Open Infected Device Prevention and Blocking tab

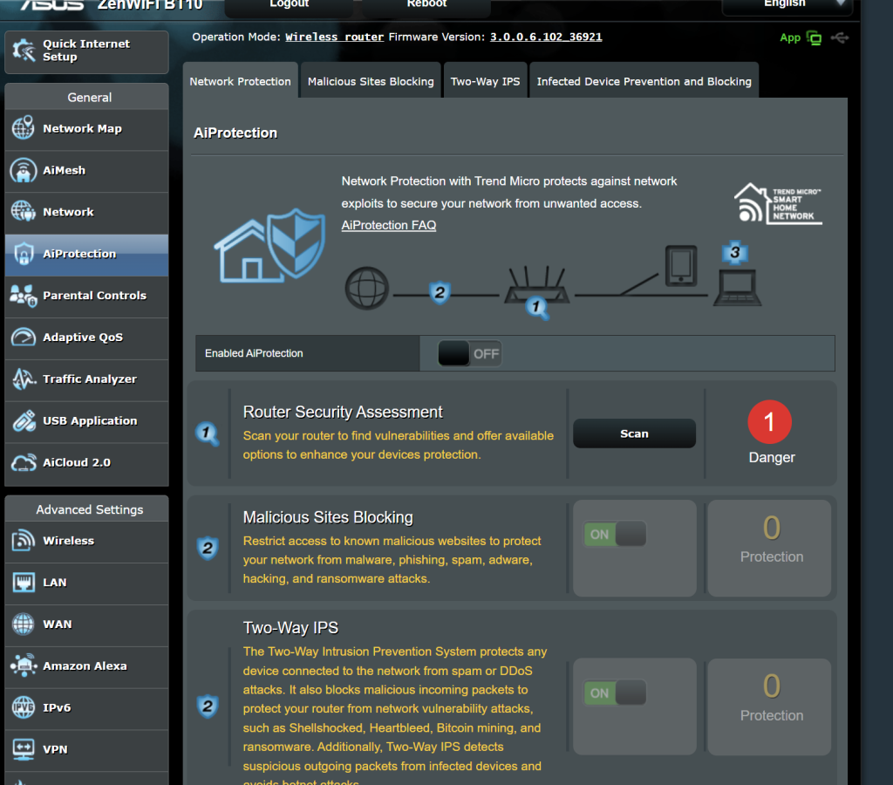pyautogui.click(x=644, y=81)
